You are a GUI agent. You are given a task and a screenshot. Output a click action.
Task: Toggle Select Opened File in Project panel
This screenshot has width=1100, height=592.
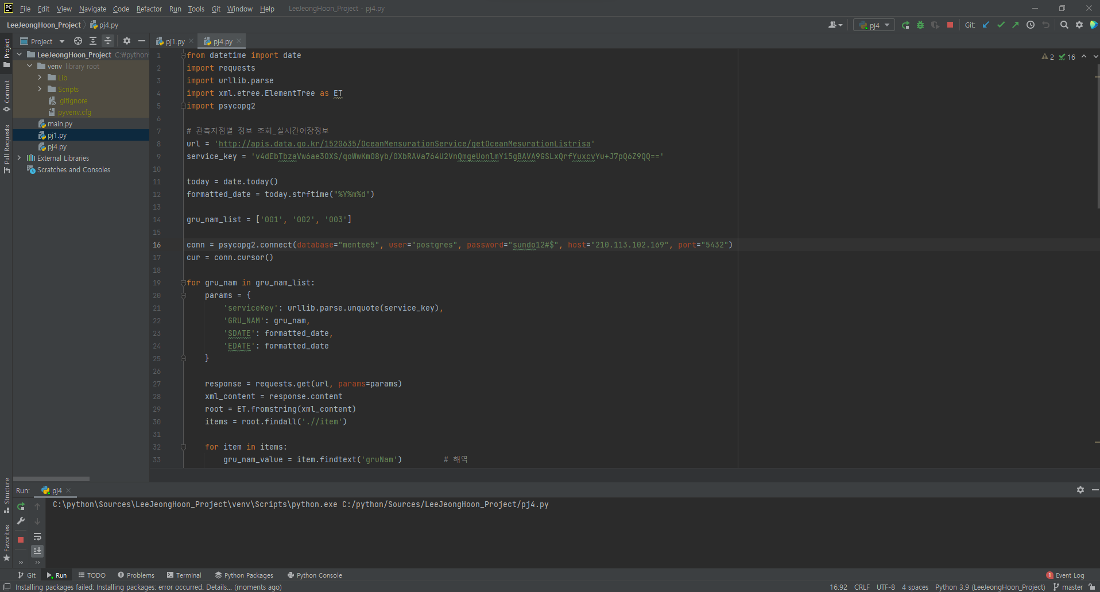click(x=78, y=41)
